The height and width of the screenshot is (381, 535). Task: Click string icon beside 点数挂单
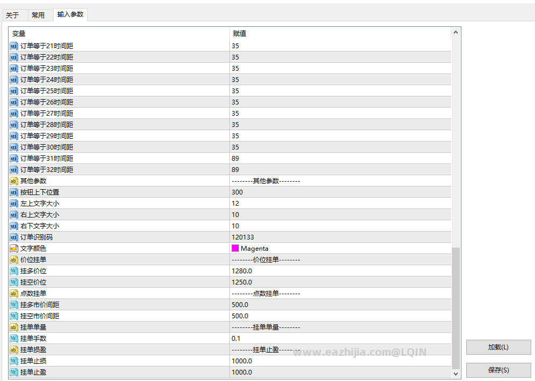[13, 293]
